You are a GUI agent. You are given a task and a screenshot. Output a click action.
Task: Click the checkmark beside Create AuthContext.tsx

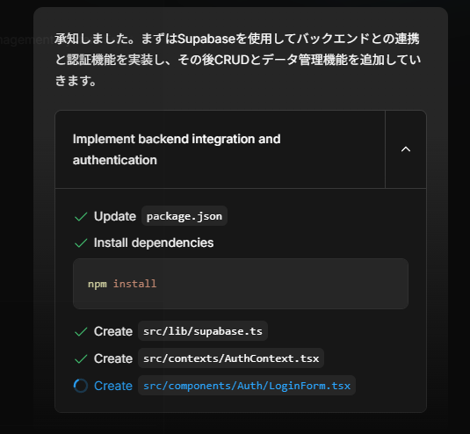81,358
